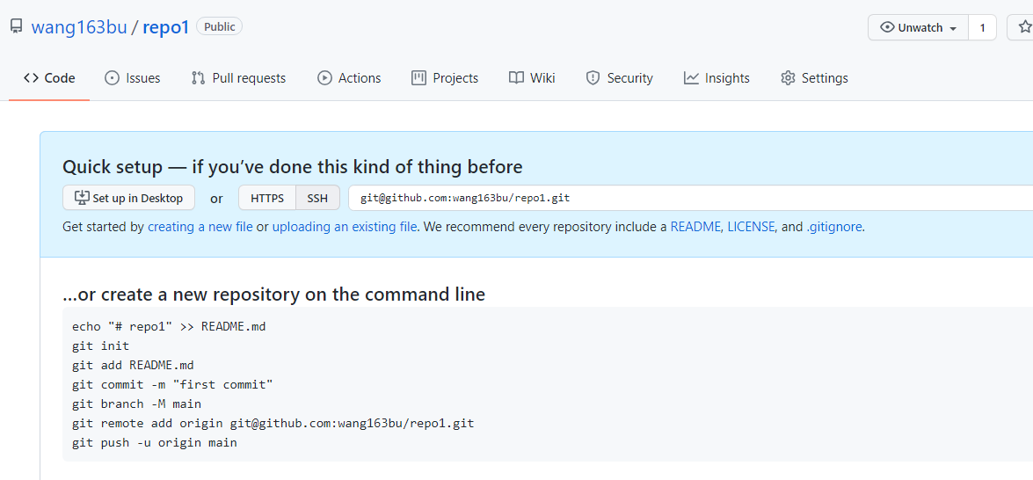Select the SSH protocol option
Viewport: 1033px width, 480px height.
tap(317, 198)
